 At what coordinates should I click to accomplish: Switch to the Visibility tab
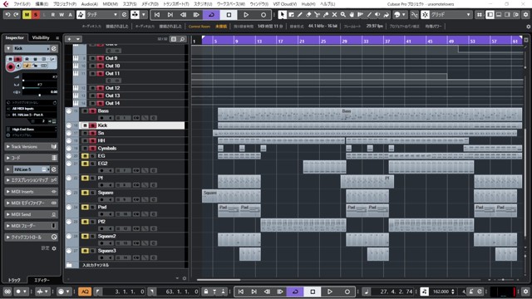click(x=41, y=37)
